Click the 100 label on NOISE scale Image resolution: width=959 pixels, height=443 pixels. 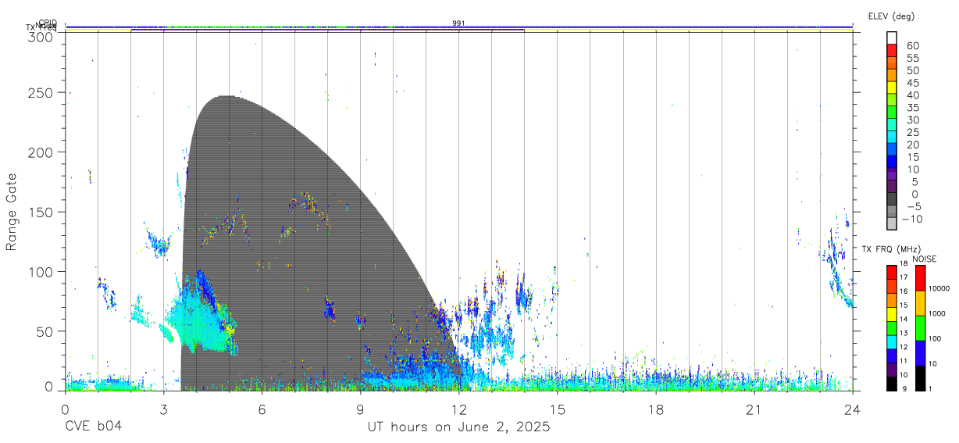pyautogui.click(x=934, y=338)
